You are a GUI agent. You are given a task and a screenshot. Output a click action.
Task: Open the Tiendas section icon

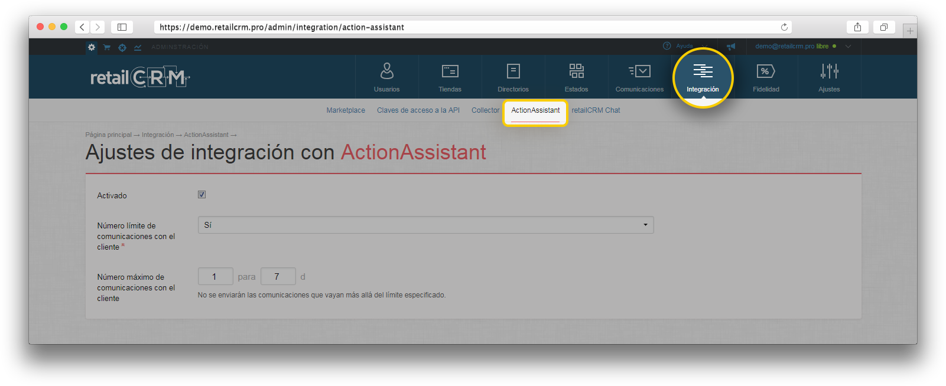click(450, 71)
